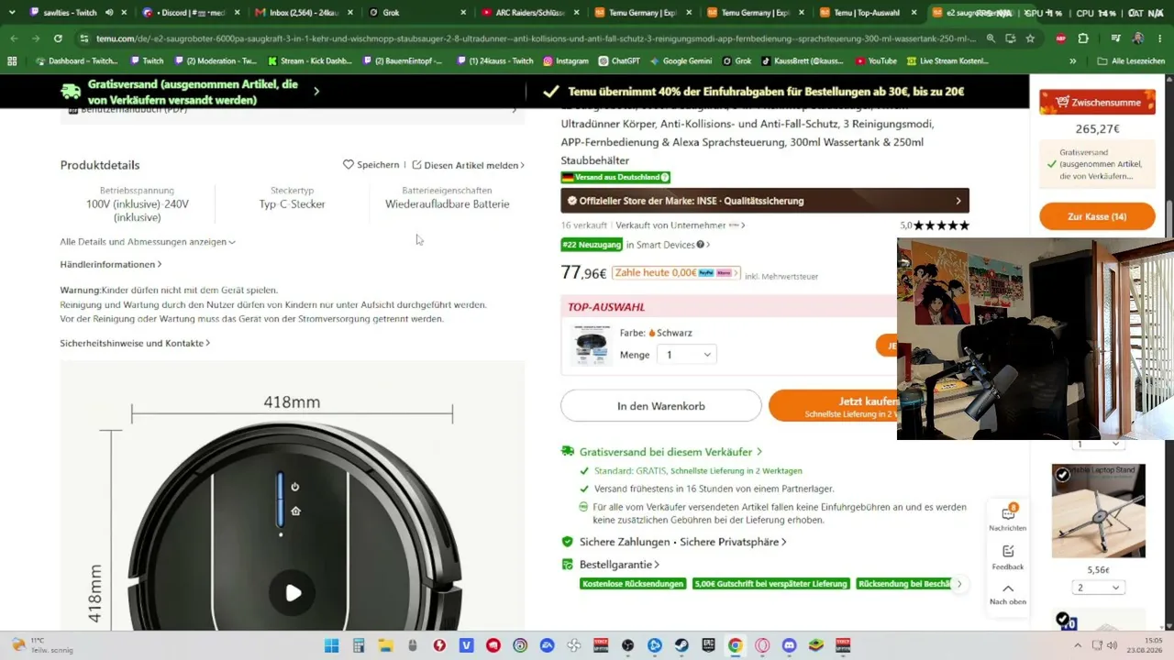Image resolution: width=1174 pixels, height=660 pixels.
Task: Click Gratisversand bei diesem Verkäufer link
Action: pos(670,452)
